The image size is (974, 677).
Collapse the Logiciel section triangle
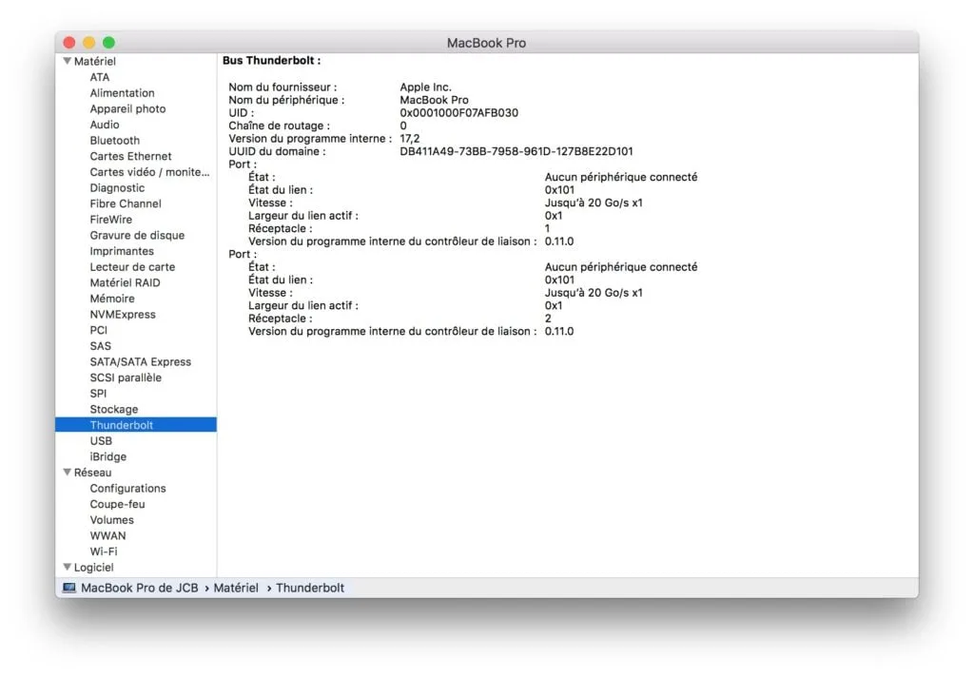click(x=68, y=567)
